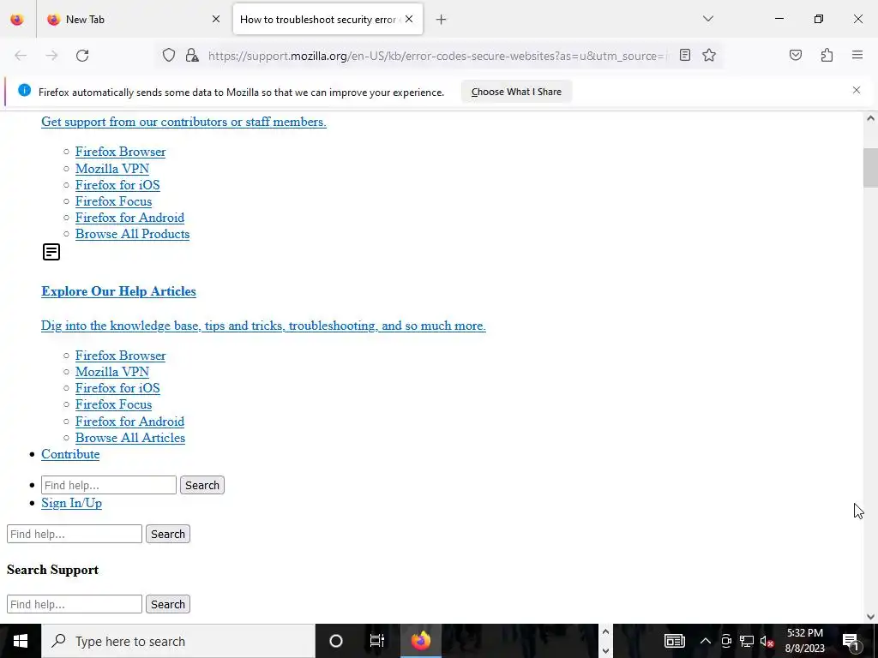Screen dimensions: 878x658
Task: Open clock showing 5:32 PM
Action: click(805, 641)
